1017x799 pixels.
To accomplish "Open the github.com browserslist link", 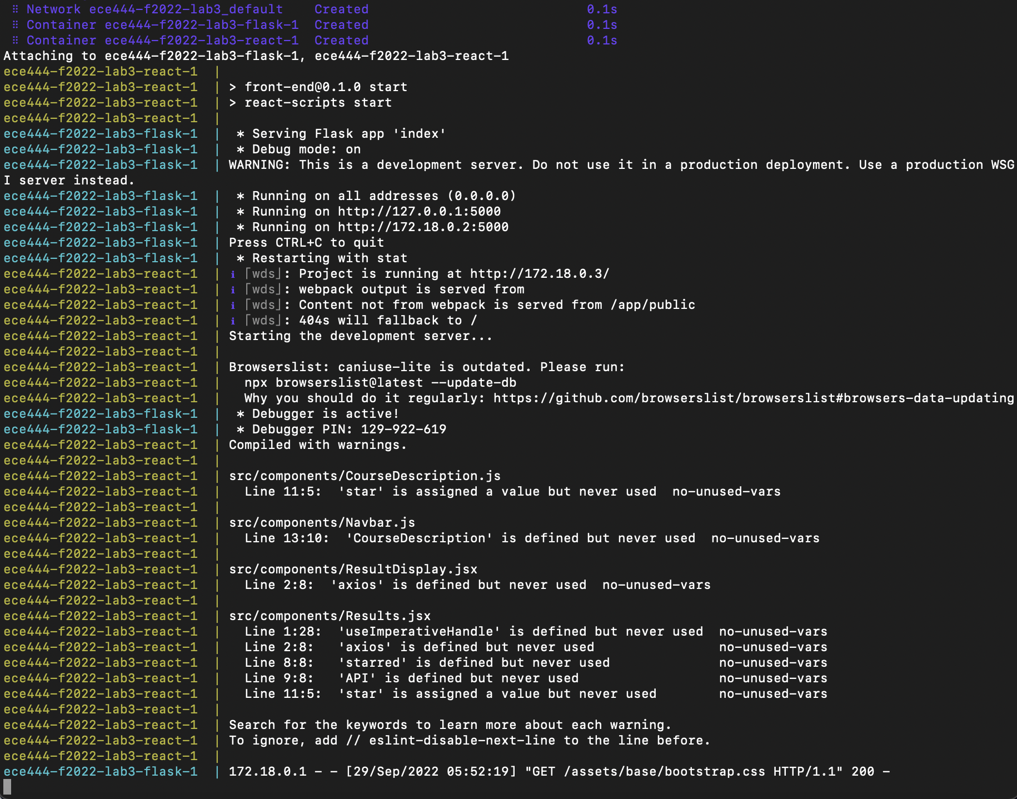I will pos(754,398).
